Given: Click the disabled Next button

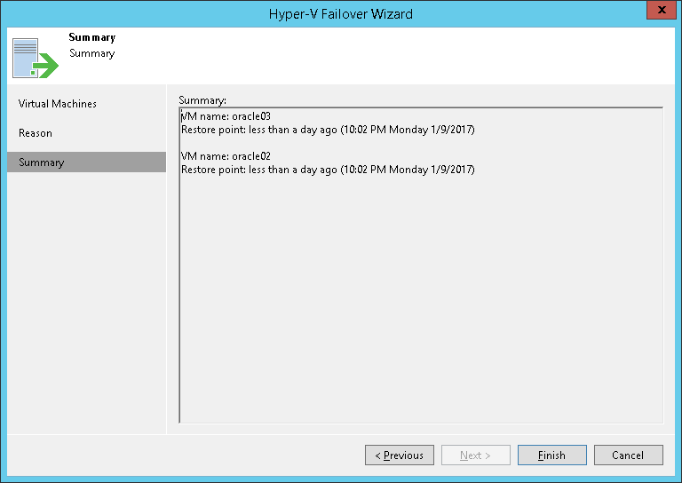Looking at the screenshot, I should (x=475, y=455).
